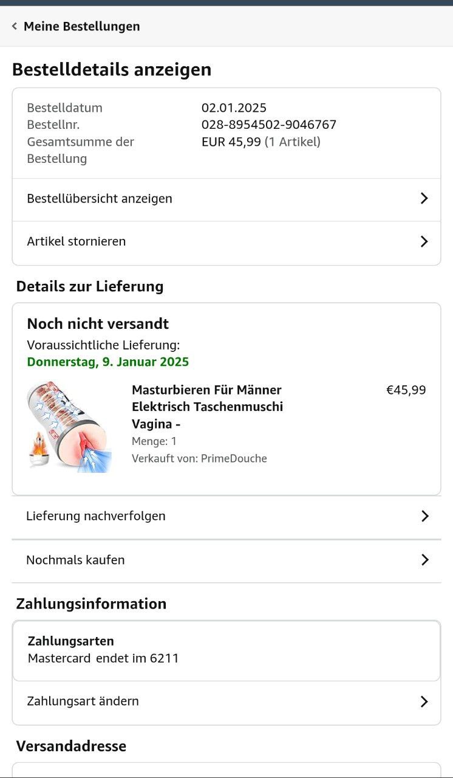Click the back chevron beside Meine Bestellungen

click(x=15, y=26)
